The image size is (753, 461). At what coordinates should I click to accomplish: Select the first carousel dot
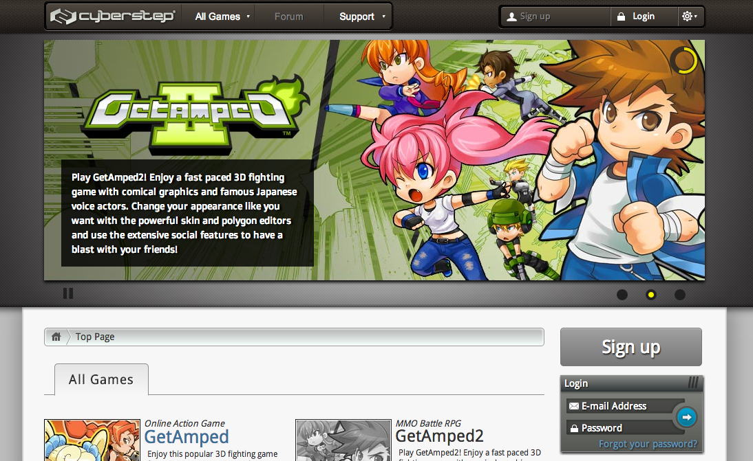(x=622, y=294)
